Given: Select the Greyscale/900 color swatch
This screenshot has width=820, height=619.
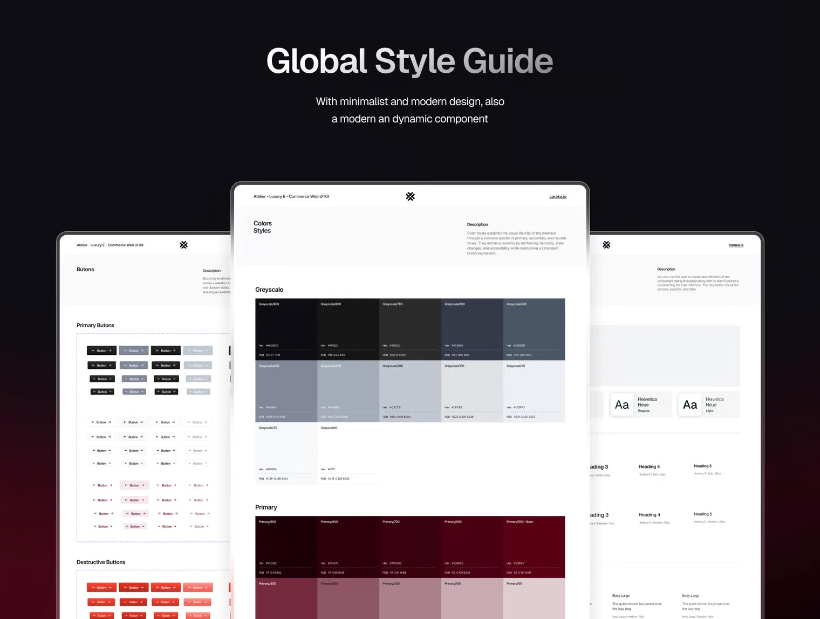Looking at the screenshot, I should point(286,329).
